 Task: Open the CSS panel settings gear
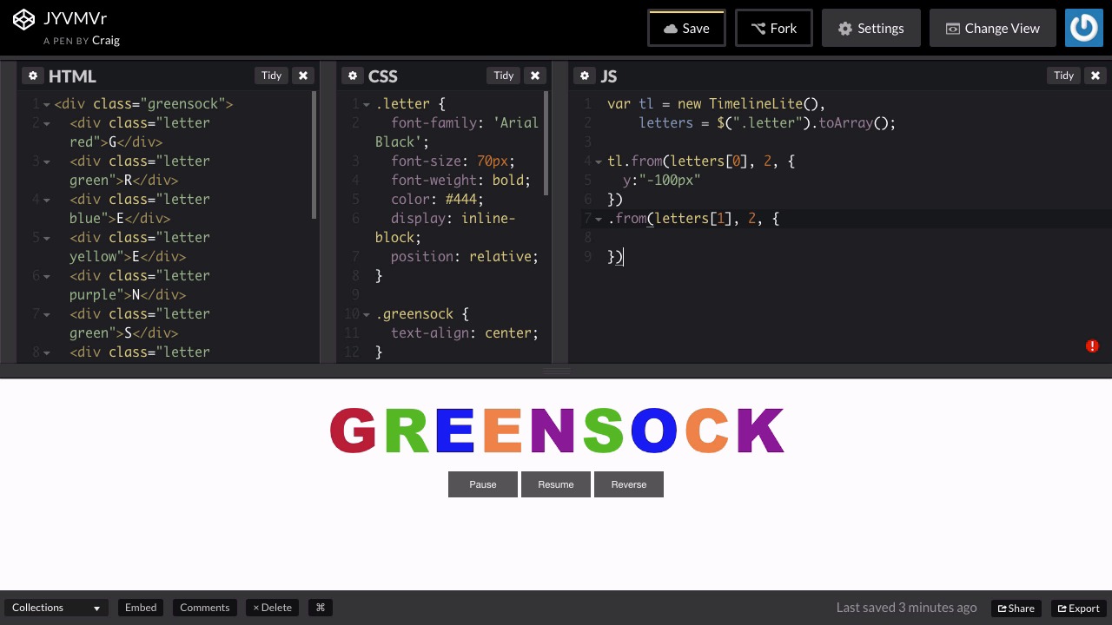(x=352, y=76)
